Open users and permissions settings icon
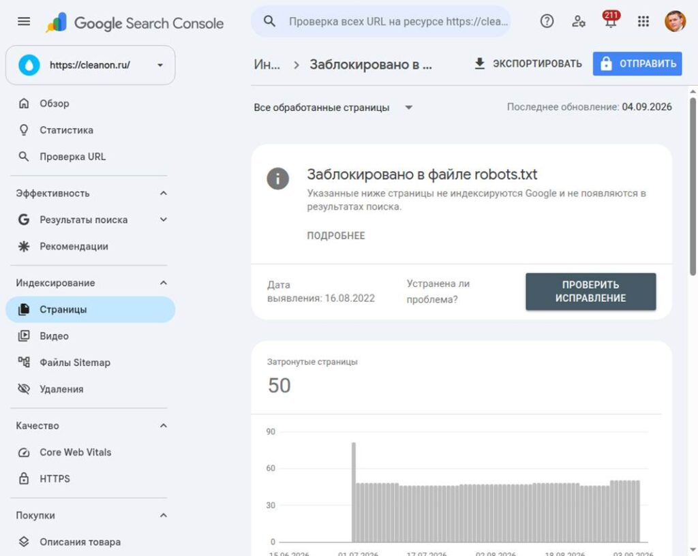Image resolution: width=698 pixels, height=556 pixels. [578, 21]
